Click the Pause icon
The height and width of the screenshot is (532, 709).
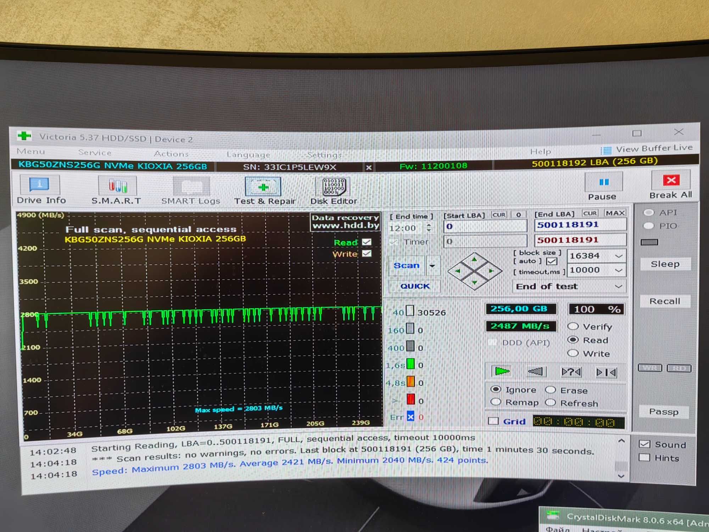(x=604, y=182)
